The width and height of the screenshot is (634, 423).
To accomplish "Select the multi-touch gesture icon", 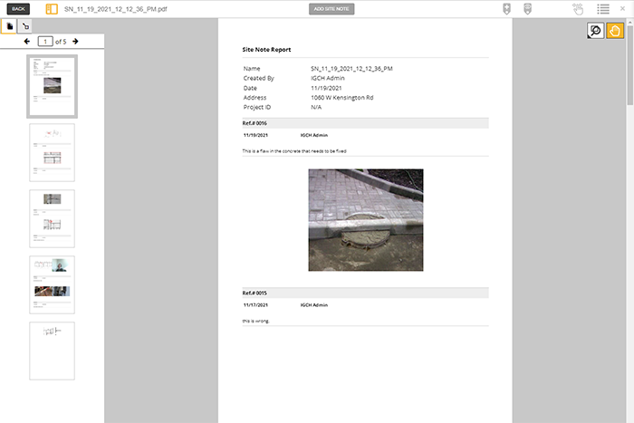I will pyautogui.click(x=578, y=9).
